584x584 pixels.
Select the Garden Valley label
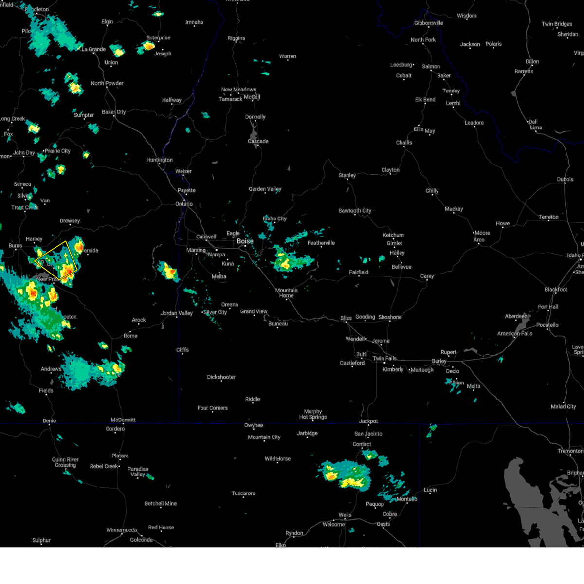coord(265,189)
